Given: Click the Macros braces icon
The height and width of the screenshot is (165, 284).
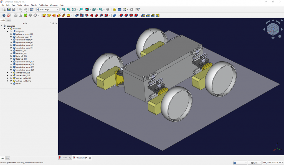Looking at the screenshot, I should (x=131, y=10).
